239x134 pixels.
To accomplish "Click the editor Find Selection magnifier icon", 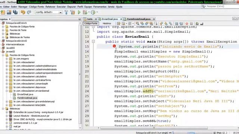I will pos(137,23).
